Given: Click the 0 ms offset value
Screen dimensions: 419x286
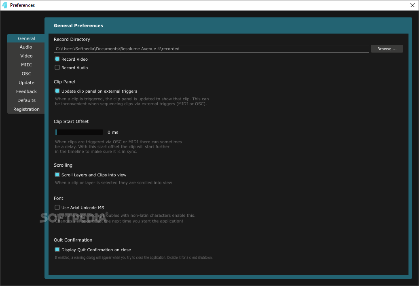Looking at the screenshot, I should pyautogui.click(x=113, y=132).
